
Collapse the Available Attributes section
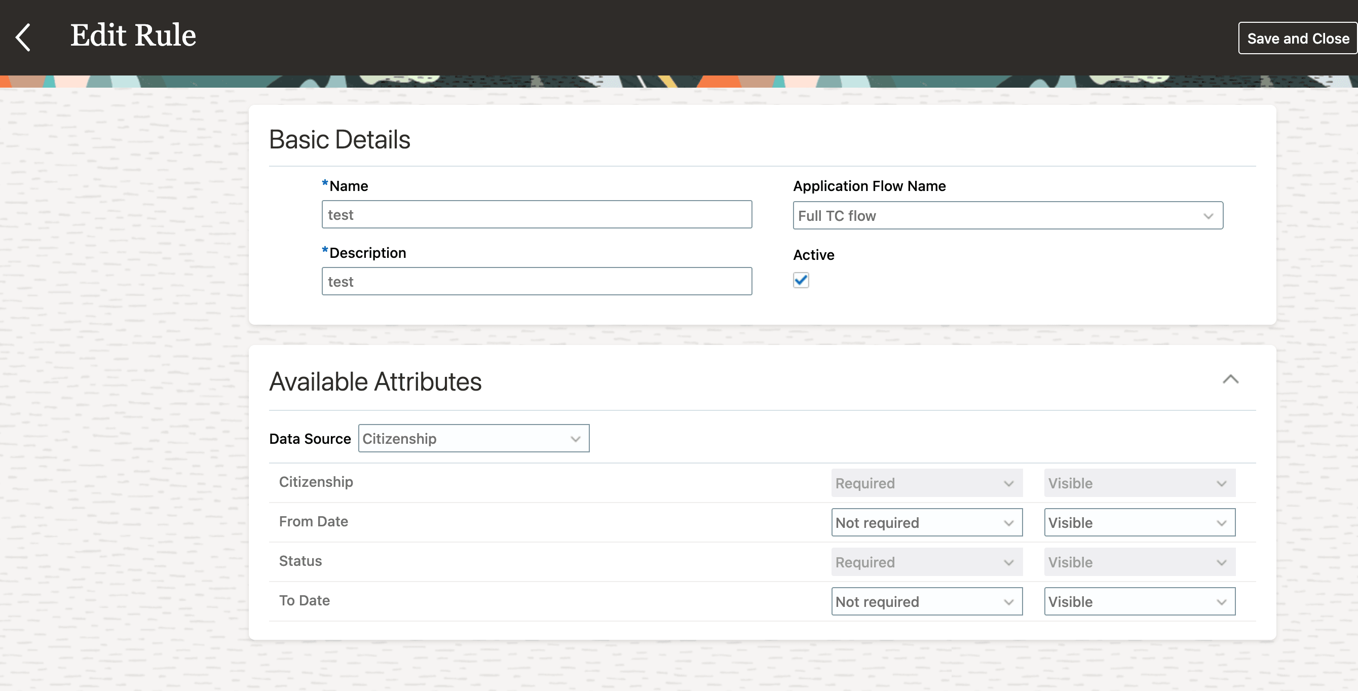(x=1230, y=379)
